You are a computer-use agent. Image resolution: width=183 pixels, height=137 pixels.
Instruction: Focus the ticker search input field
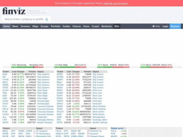[x=26, y=19]
